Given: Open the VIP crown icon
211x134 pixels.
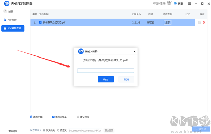Looking at the screenshot, I should click(169, 3).
